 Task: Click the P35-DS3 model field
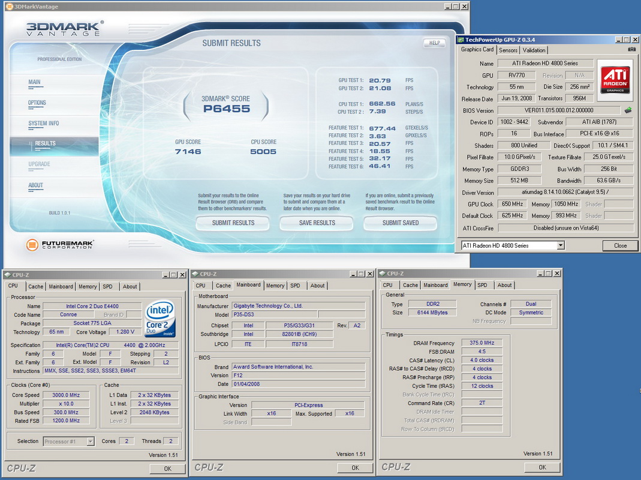pos(274,314)
